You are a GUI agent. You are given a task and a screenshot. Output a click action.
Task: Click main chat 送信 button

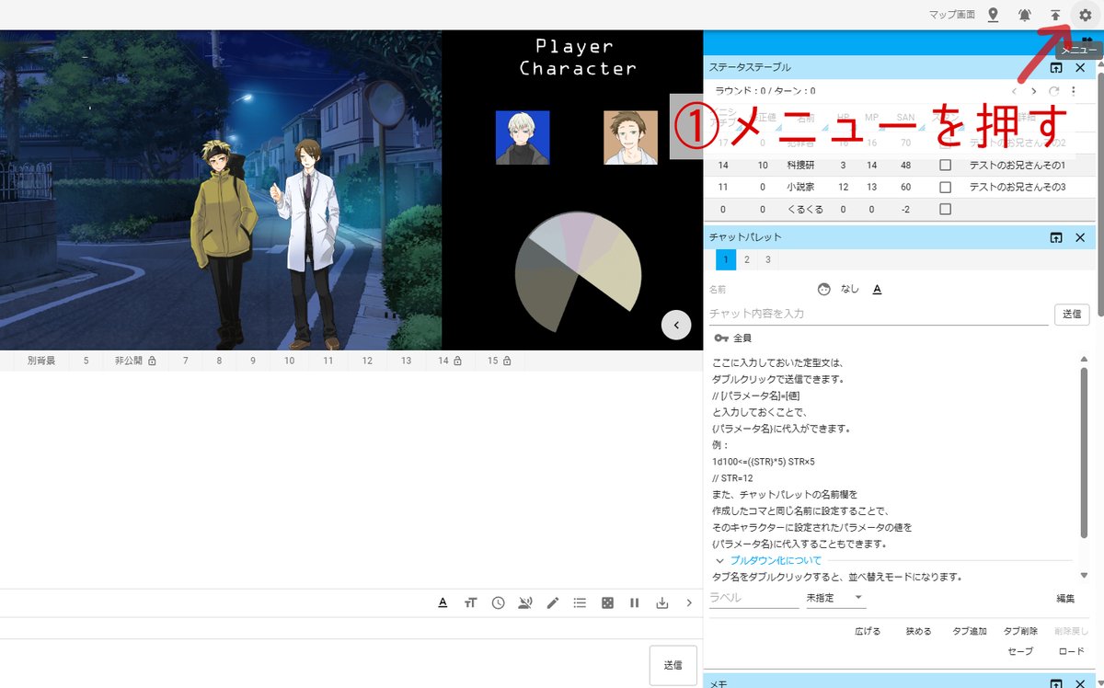[x=673, y=665]
